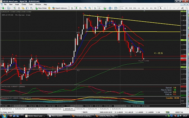Open News Updater from the taskbar
The height and width of the screenshot is (118, 189).
[59, 116]
